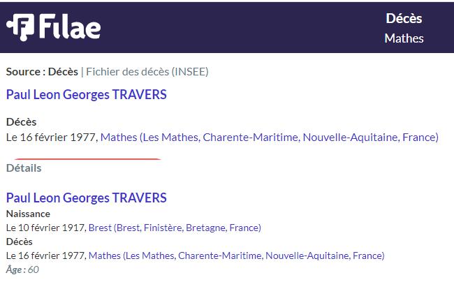The image size is (454, 289).
Task: Click Décès label below Naissance
Action: 19,242
